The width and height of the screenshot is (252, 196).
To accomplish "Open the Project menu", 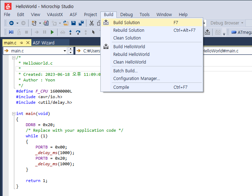I will click(91, 15).
